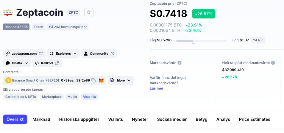Viewport: 284px width, 133px height.
Task: Show info about Helt utspätt marknadsvärde
Action: (273, 63)
